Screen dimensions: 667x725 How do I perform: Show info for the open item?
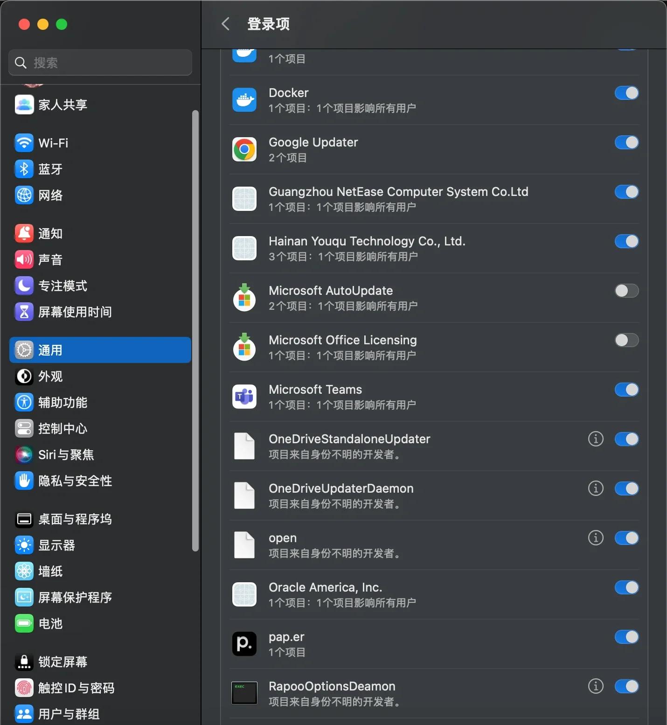pyautogui.click(x=596, y=538)
